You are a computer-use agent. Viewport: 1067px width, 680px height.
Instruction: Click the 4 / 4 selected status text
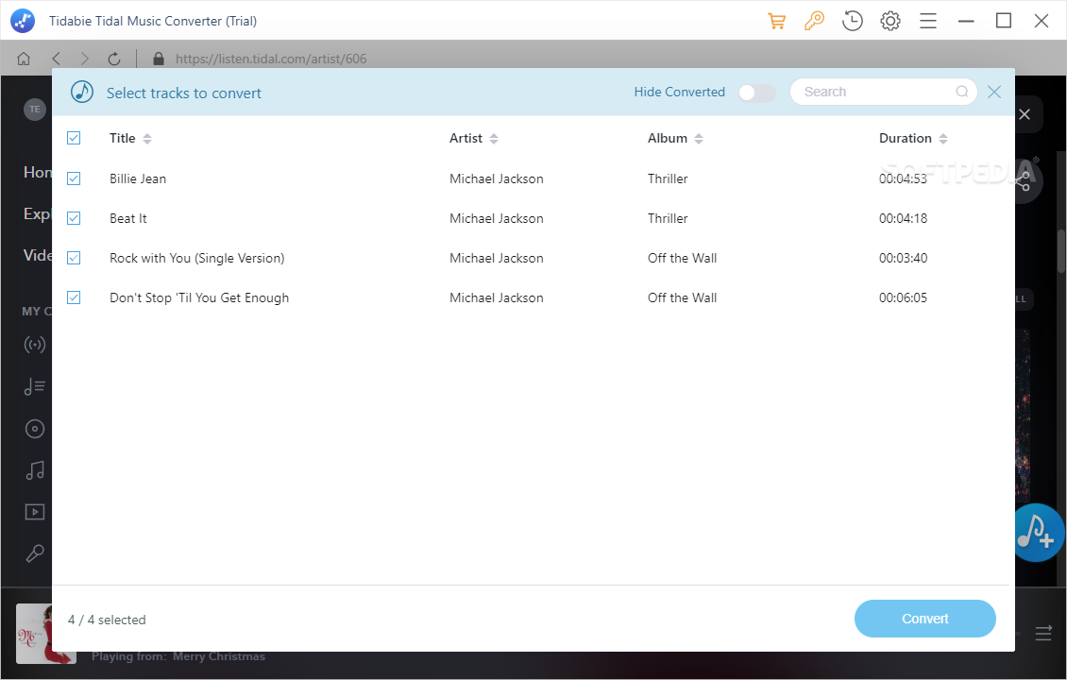click(x=107, y=620)
